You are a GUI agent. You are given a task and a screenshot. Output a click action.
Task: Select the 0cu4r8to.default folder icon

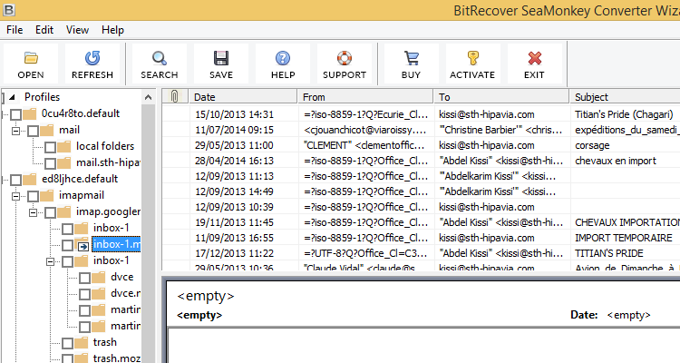[30, 114]
